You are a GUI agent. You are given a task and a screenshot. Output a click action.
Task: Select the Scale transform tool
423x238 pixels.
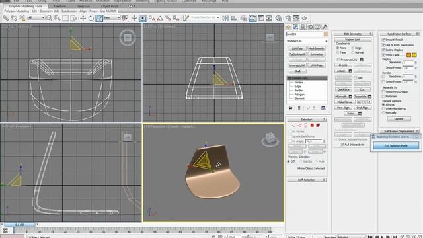(x=99, y=19)
